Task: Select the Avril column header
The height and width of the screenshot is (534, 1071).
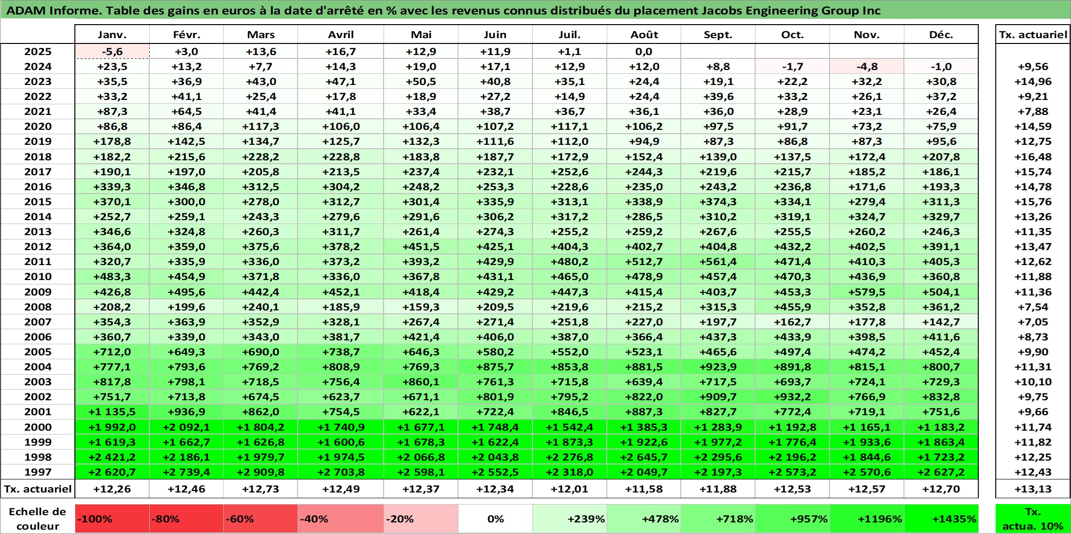Action: 341,34
